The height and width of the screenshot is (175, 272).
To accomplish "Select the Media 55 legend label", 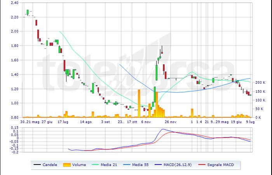I will (x=140, y=165).
